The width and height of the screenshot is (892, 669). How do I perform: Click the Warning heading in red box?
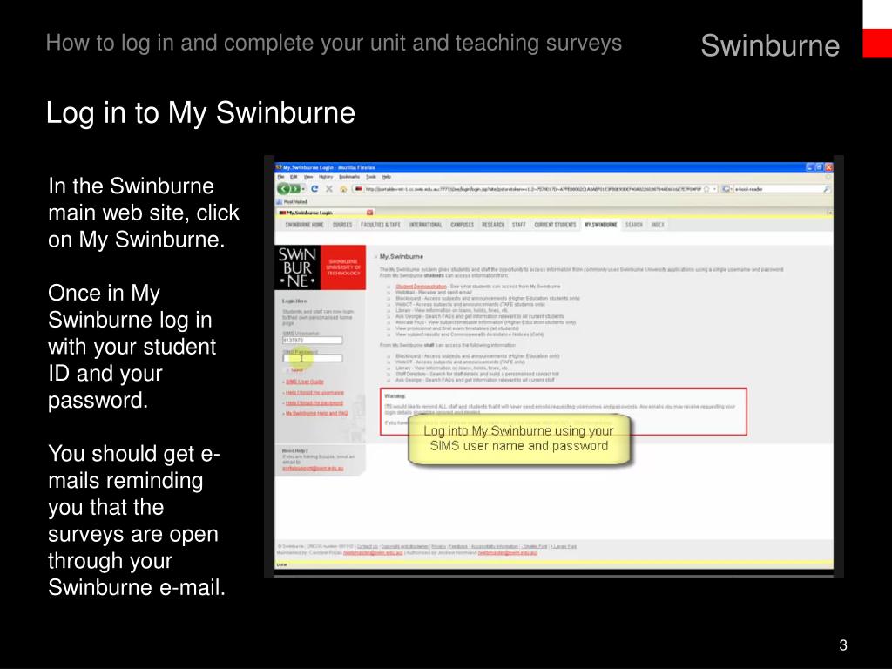click(395, 396)
